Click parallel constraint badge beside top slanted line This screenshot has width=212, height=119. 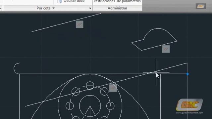coord(79,24)
